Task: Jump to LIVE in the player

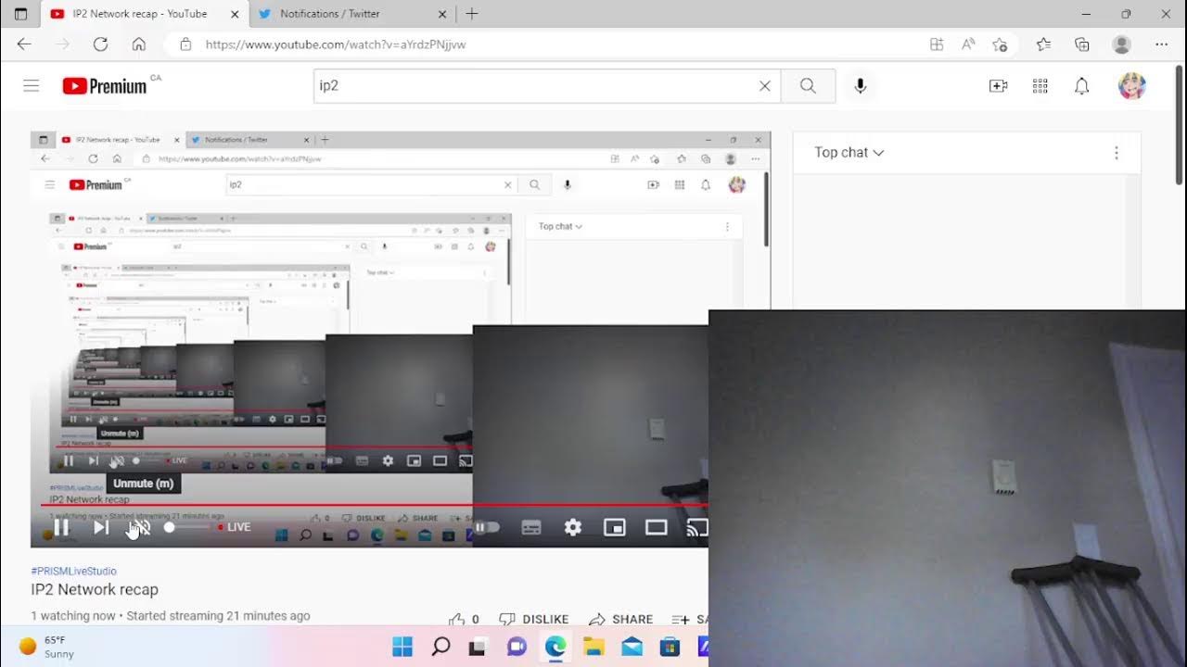Action: 234,527
